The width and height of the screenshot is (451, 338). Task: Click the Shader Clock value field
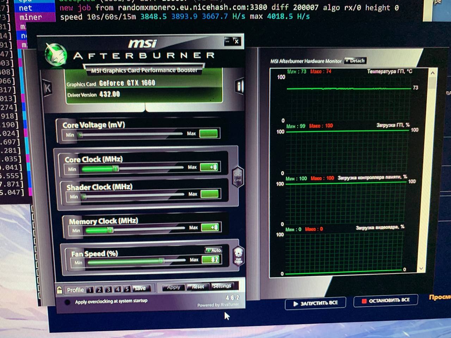point(210,194)
